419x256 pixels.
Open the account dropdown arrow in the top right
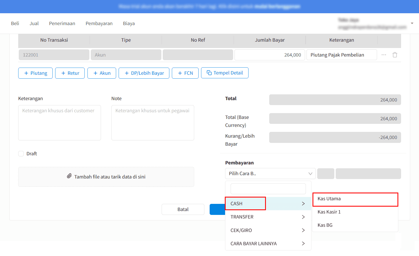pos(412,23)
